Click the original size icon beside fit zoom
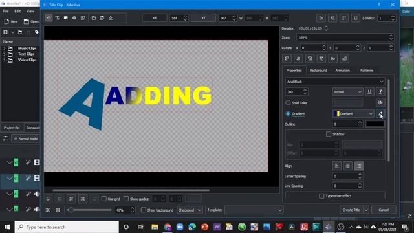This screenshot has width=414, height=233. [58, 210]
